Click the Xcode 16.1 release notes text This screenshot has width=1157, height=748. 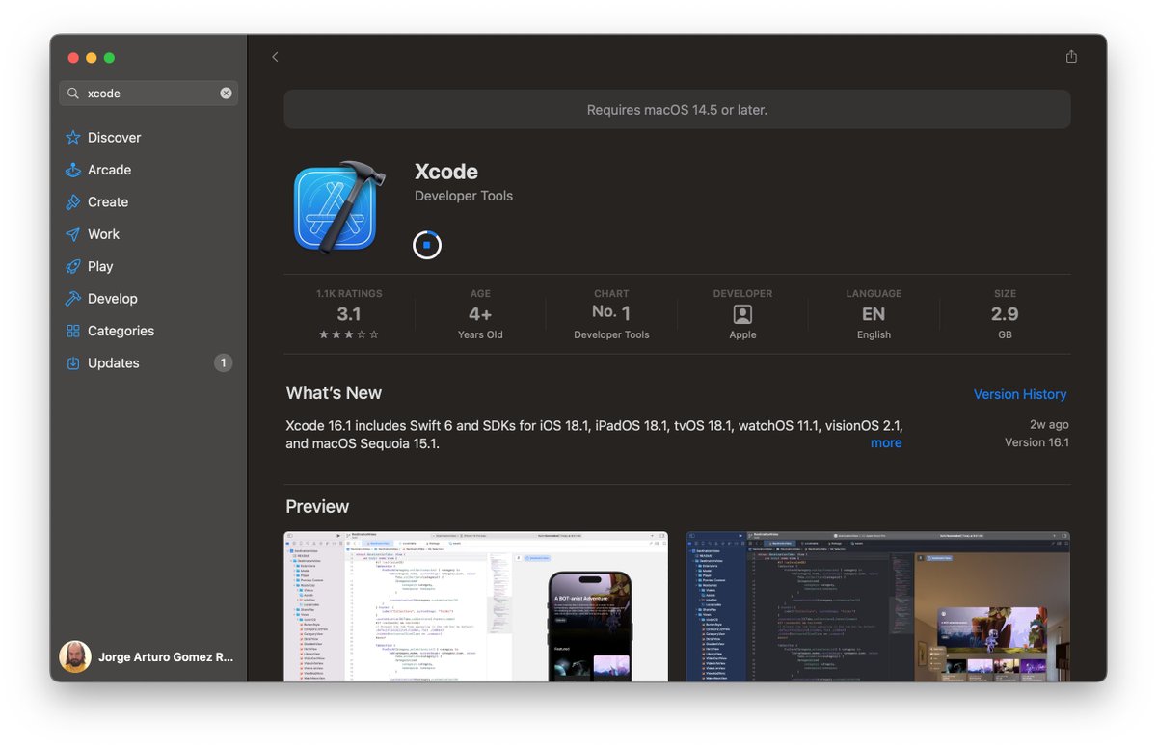point(595,435)
